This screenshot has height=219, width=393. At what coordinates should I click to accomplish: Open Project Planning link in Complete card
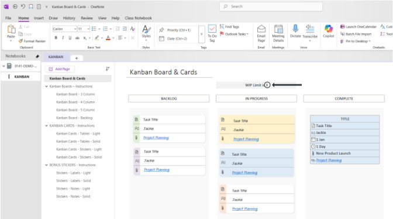point(329,160)
